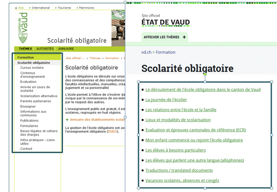The height and width of the screenshot is (192, 277).
Task: Open Annuaire des établissements scolaires link
Action: click(98, 120)
